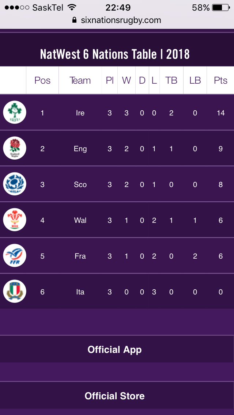Open the Official App link
This screenshot has width=234, height=415.
[115, 350]
